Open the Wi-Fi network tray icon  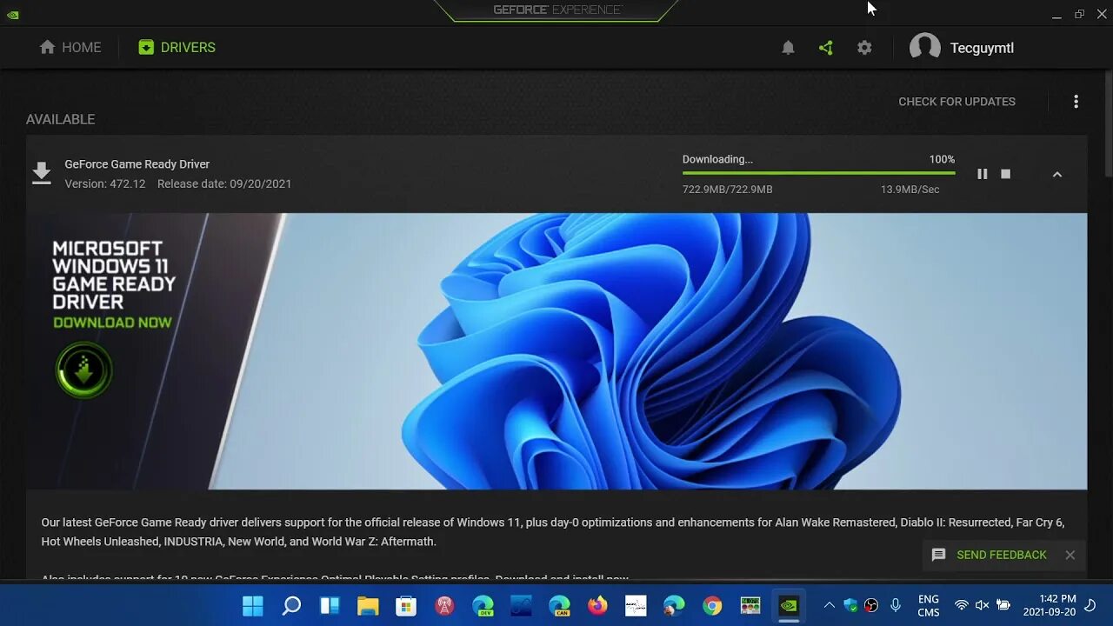961,605
